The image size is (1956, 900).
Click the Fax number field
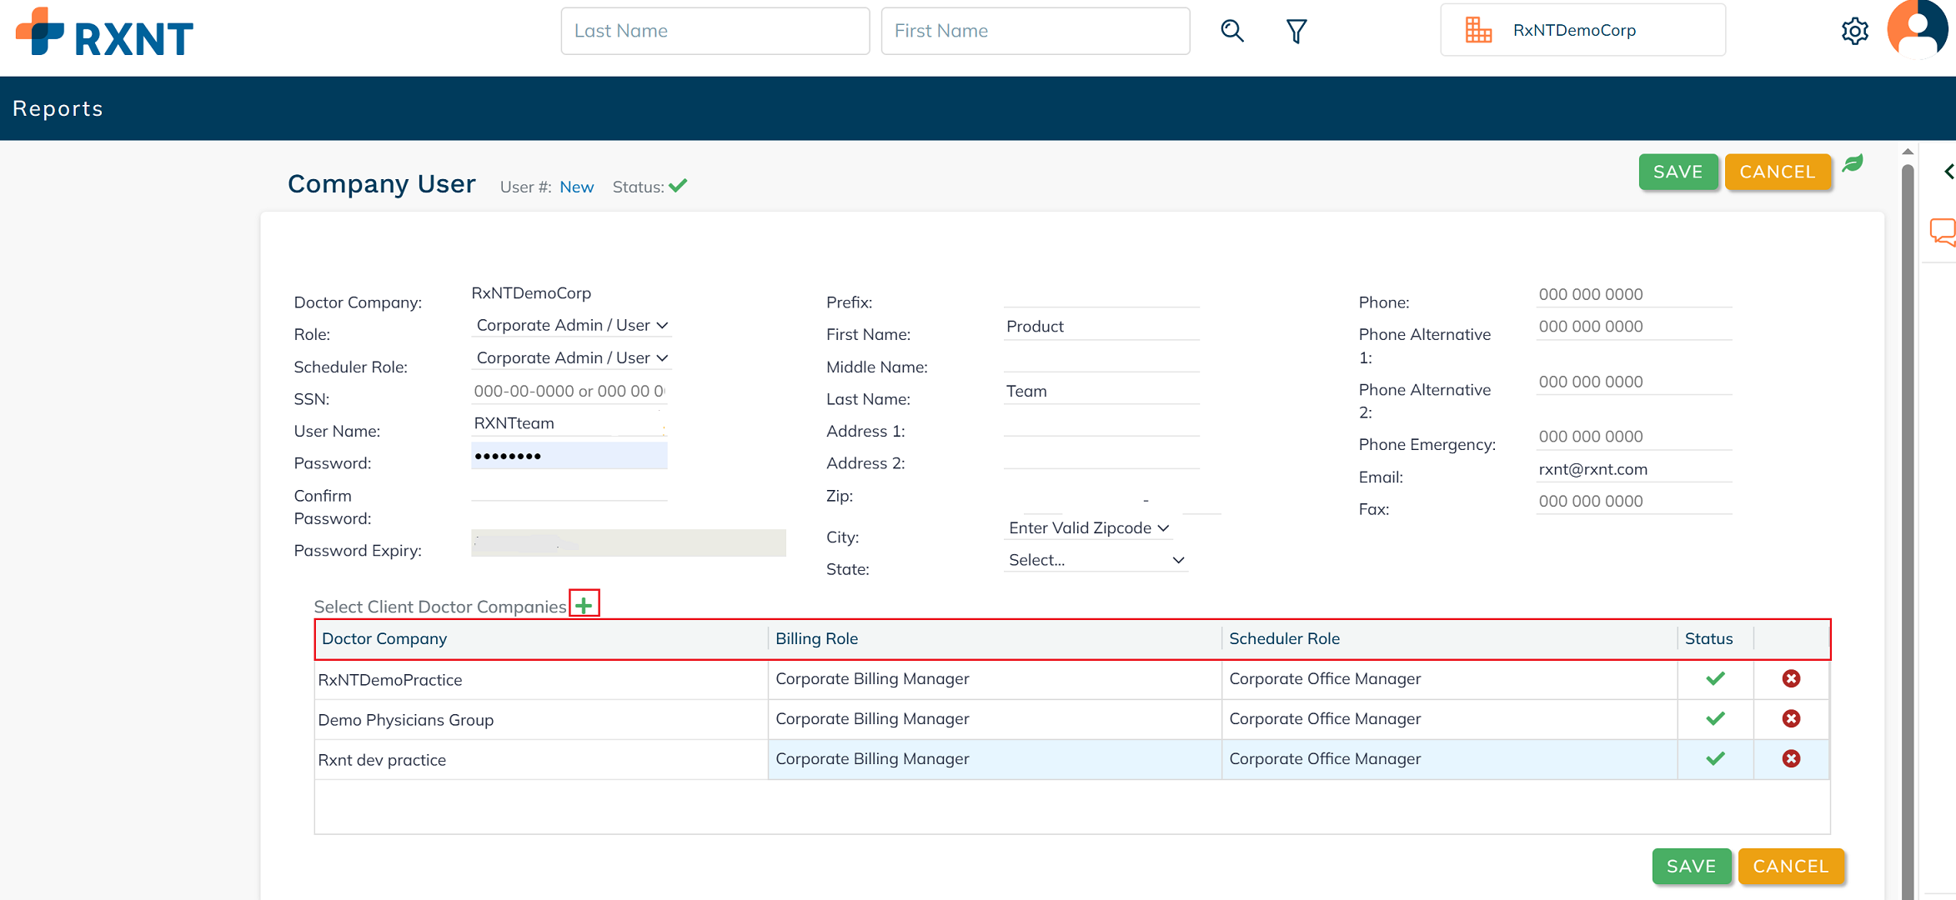1634,502
